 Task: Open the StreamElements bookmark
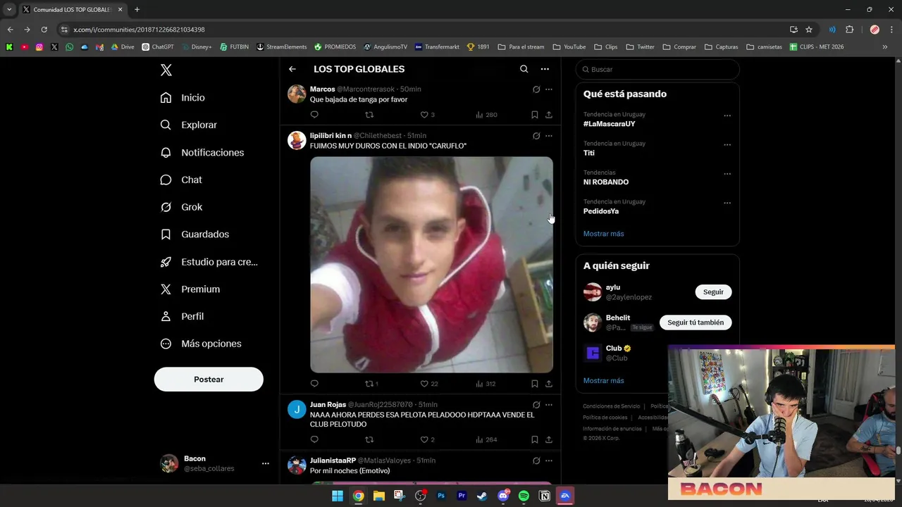point(281,47)
